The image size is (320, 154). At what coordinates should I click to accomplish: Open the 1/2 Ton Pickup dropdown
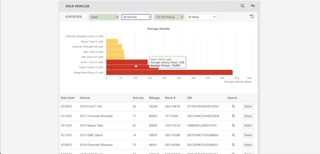169,17
